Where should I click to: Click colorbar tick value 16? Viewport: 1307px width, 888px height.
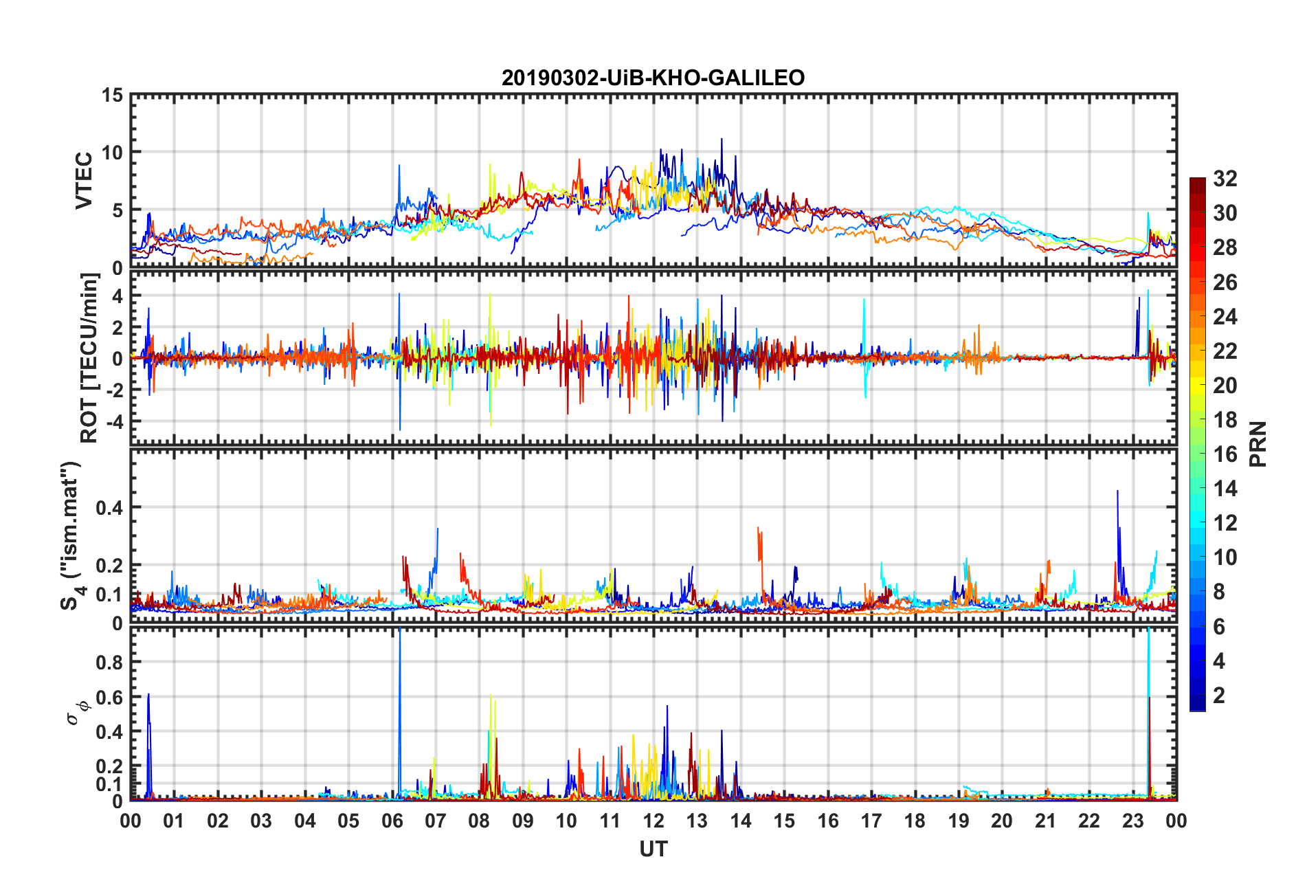click(1225, 454)
